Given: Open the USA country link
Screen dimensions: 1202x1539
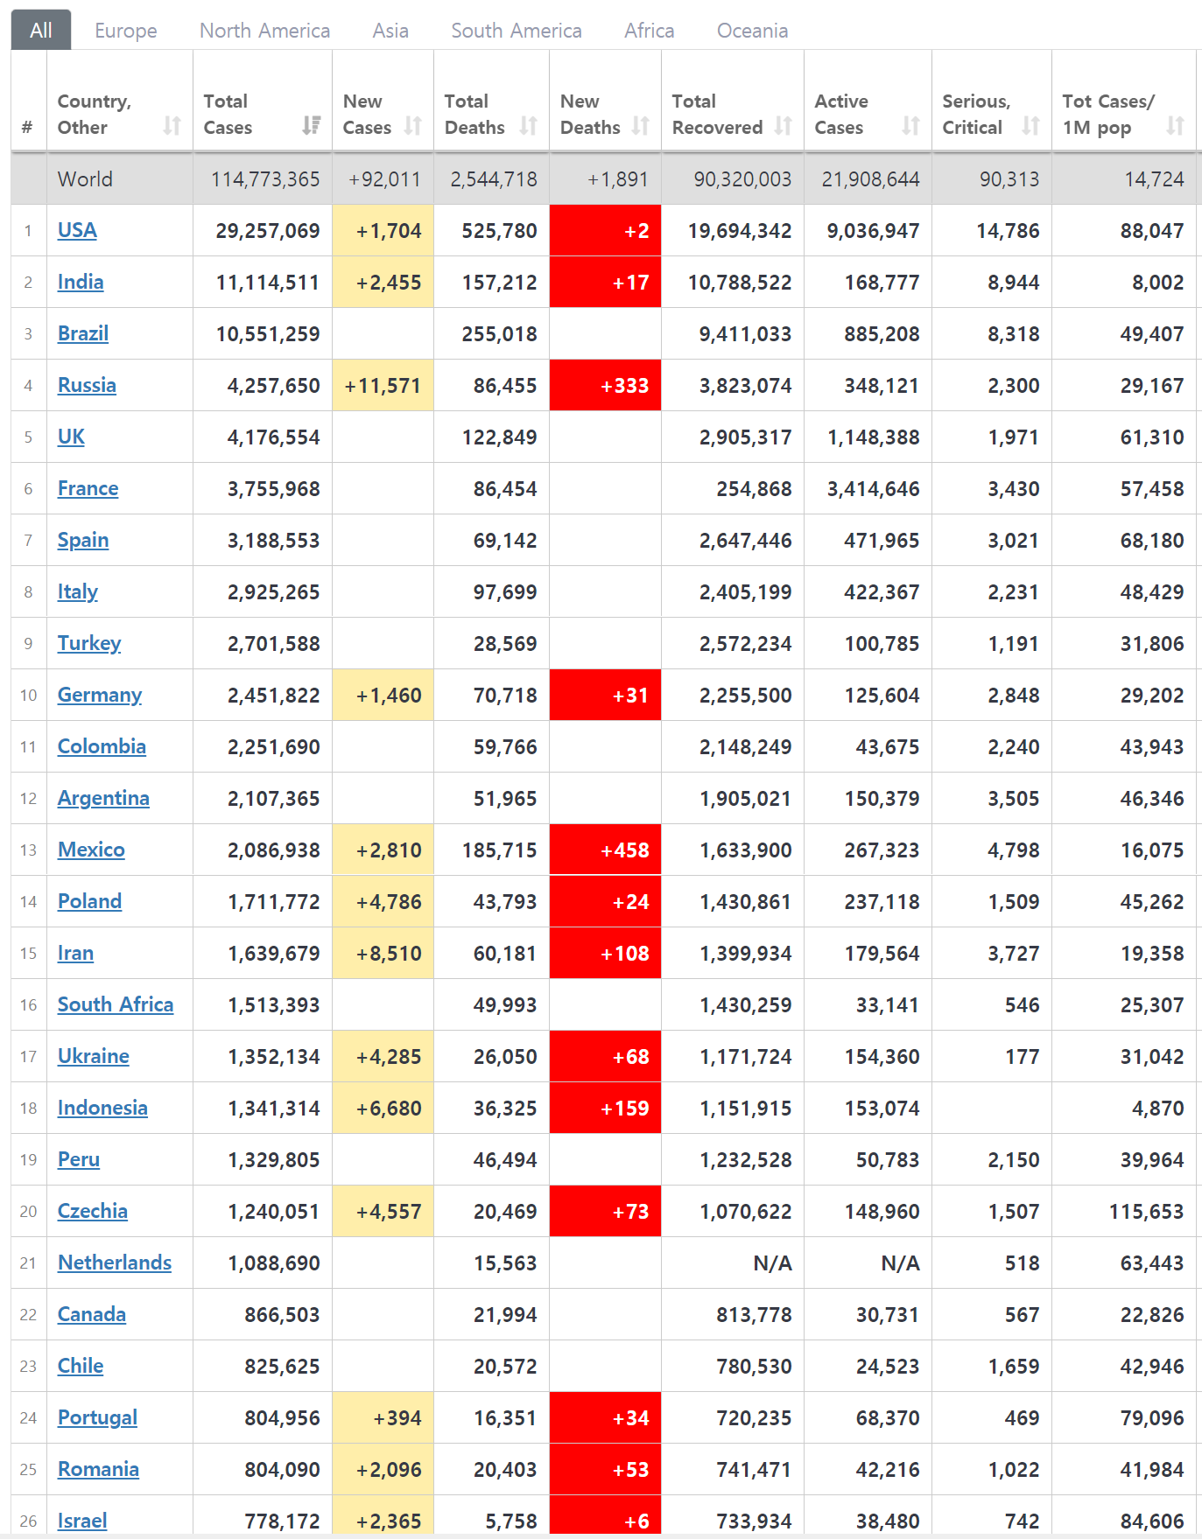Looking at the screenshot, I should tap(77, 230).
